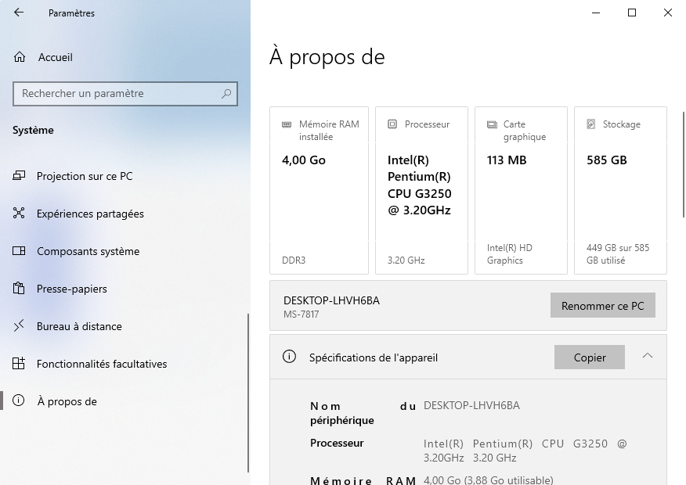Select the Stockage 585 GB card
686x485 pixels.
[x=620, y=190]
